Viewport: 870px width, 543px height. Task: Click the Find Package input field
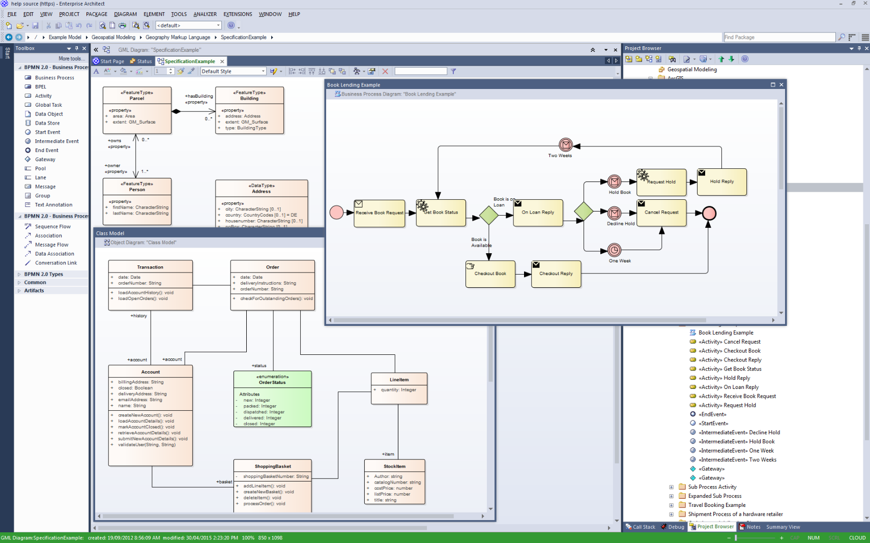[x=779, y=37]
